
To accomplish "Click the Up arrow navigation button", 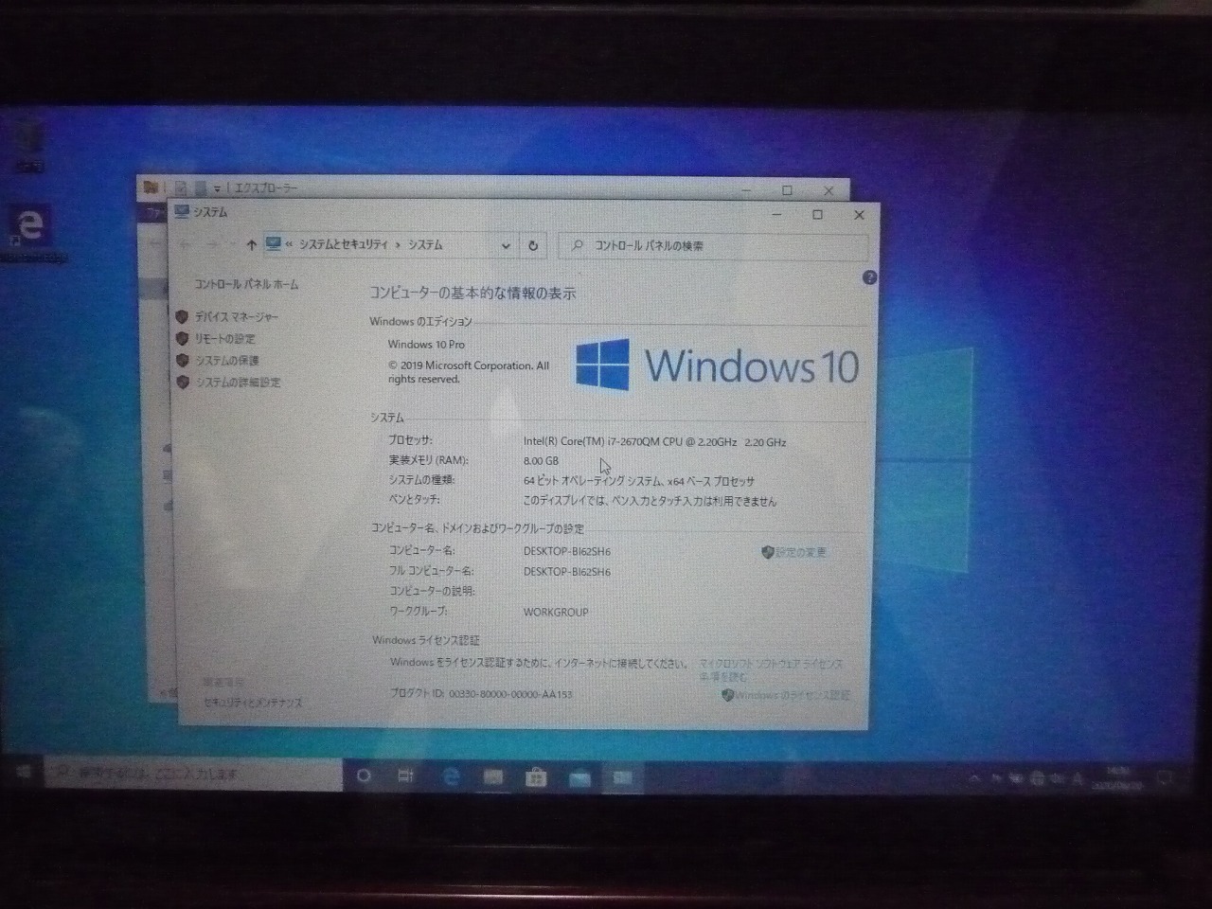I will pyautogui.click(x=251, y=245).
